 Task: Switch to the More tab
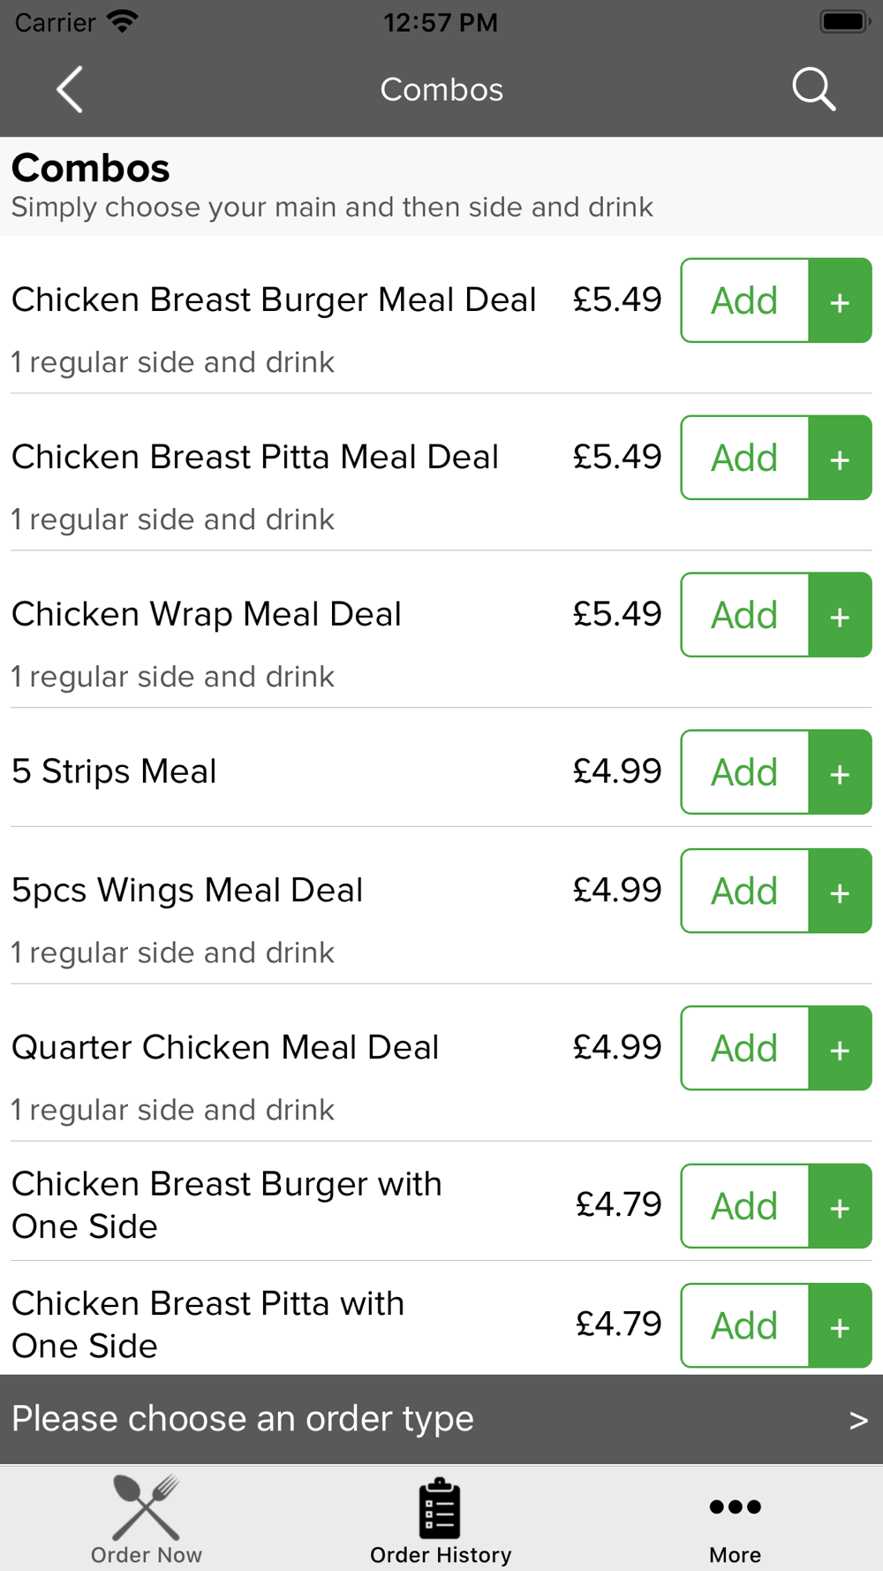735,1520
